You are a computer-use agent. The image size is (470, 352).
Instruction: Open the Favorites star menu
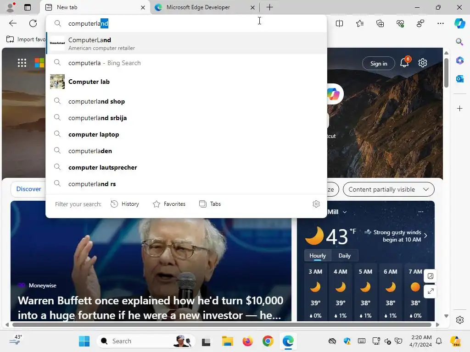360,23
